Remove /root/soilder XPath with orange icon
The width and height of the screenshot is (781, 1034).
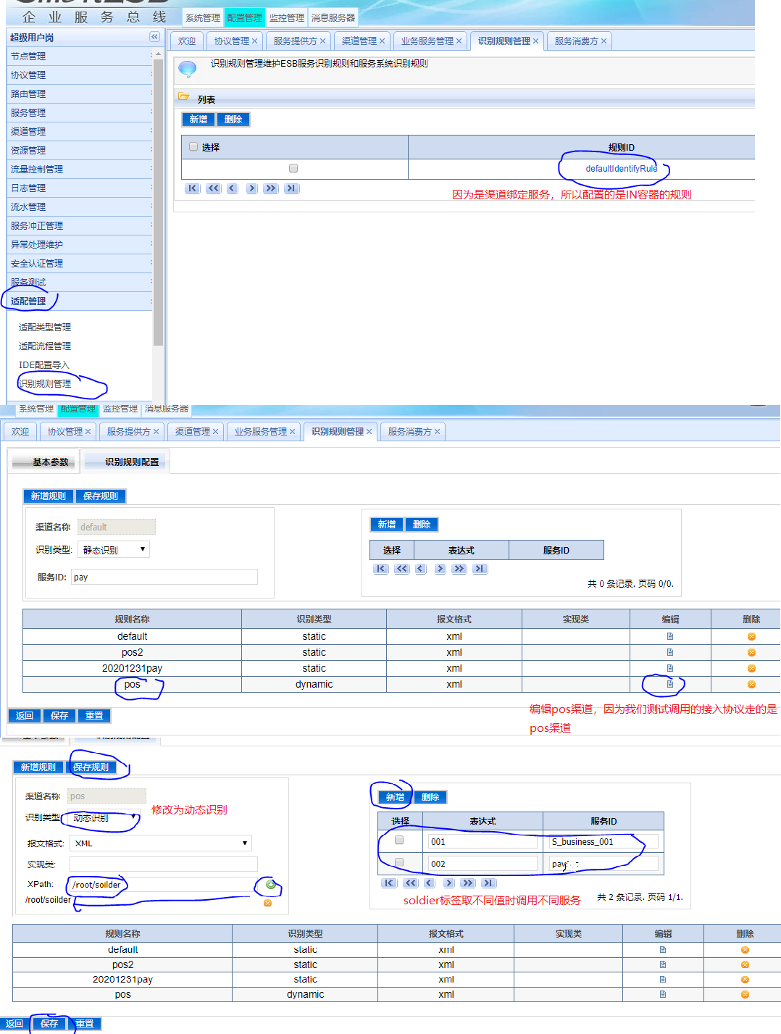click(x=267, y=903)
